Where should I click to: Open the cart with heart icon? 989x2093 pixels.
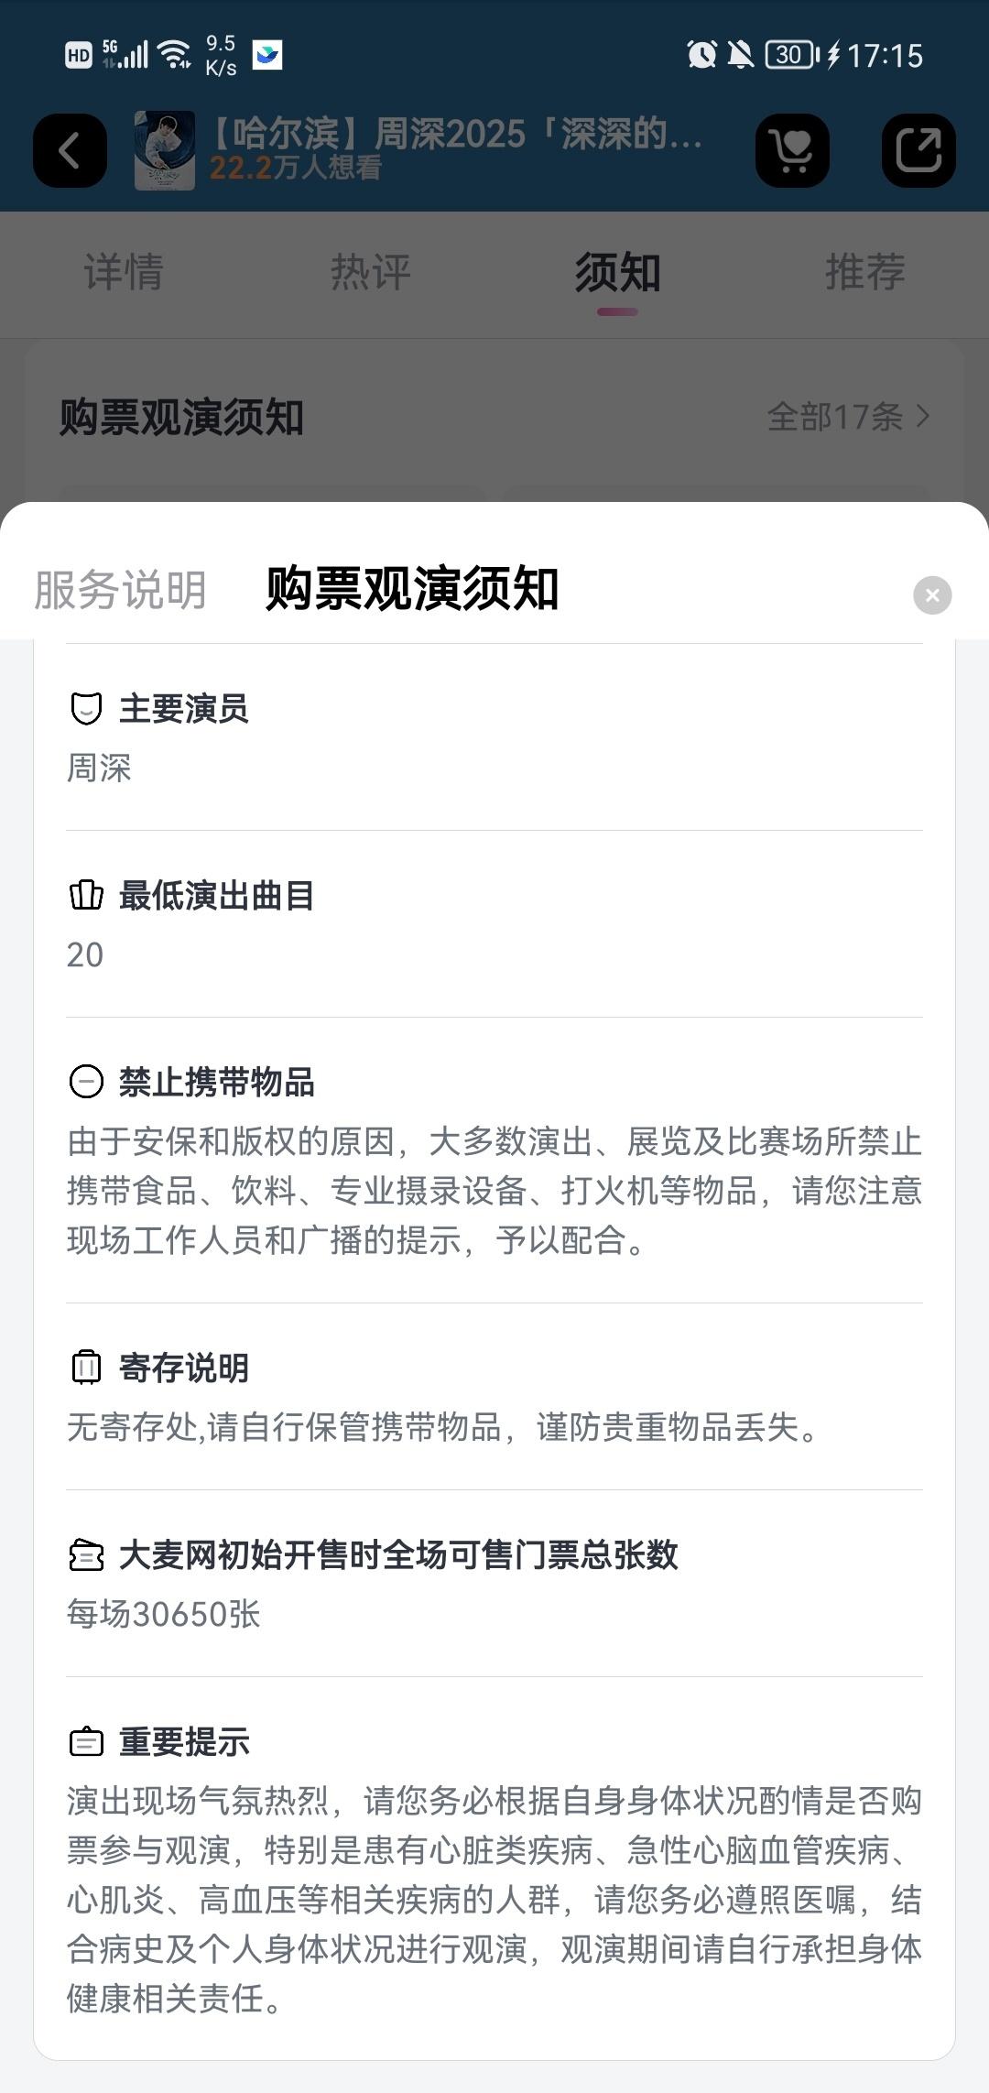(x=792, y=150)
